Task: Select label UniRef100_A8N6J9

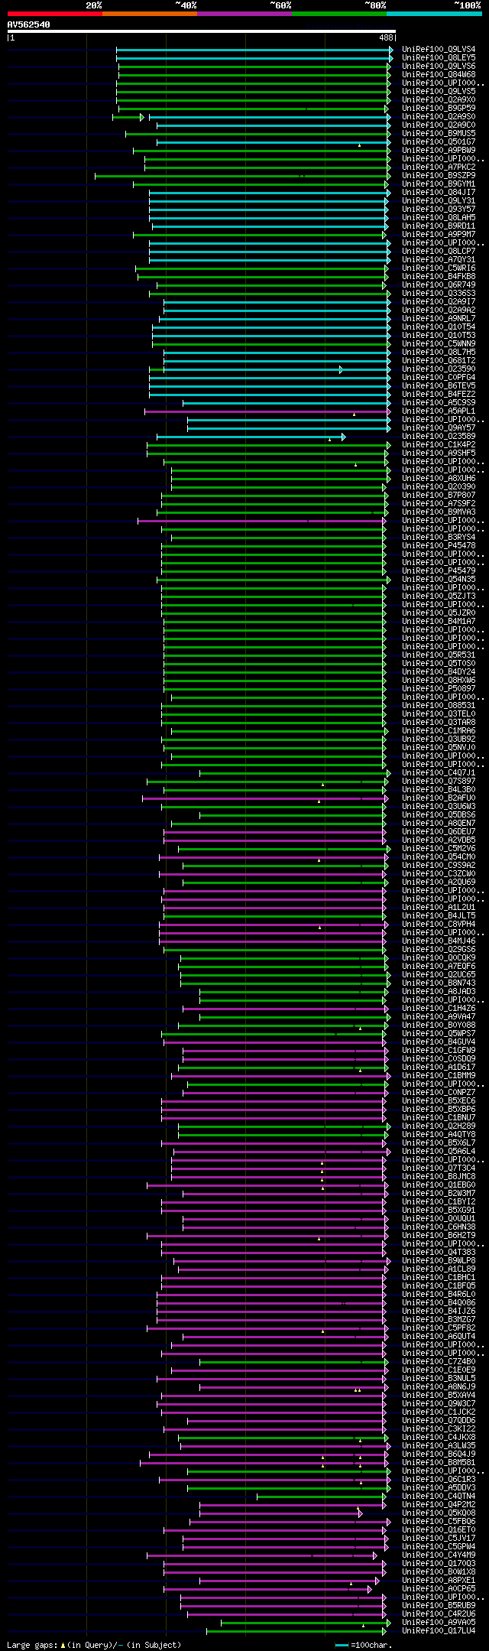Action: 439,1387
